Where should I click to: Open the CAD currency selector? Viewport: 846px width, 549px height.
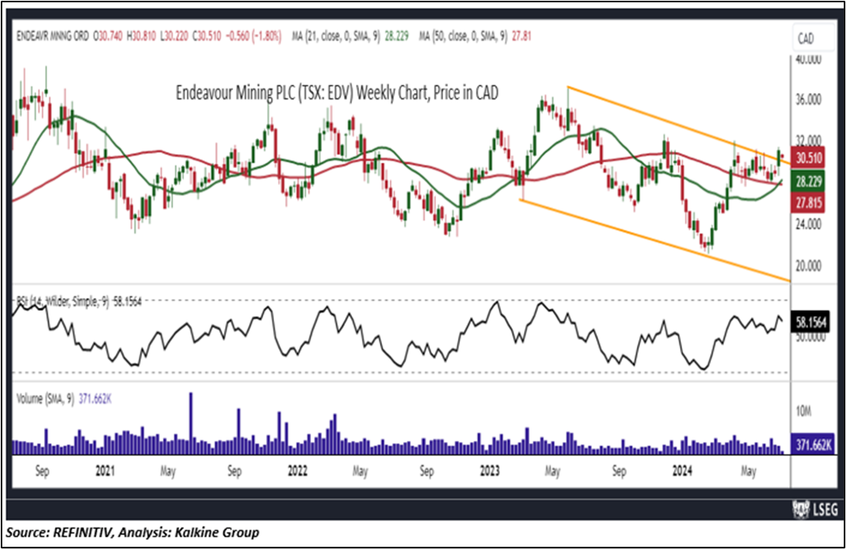[x=813, y=39]
